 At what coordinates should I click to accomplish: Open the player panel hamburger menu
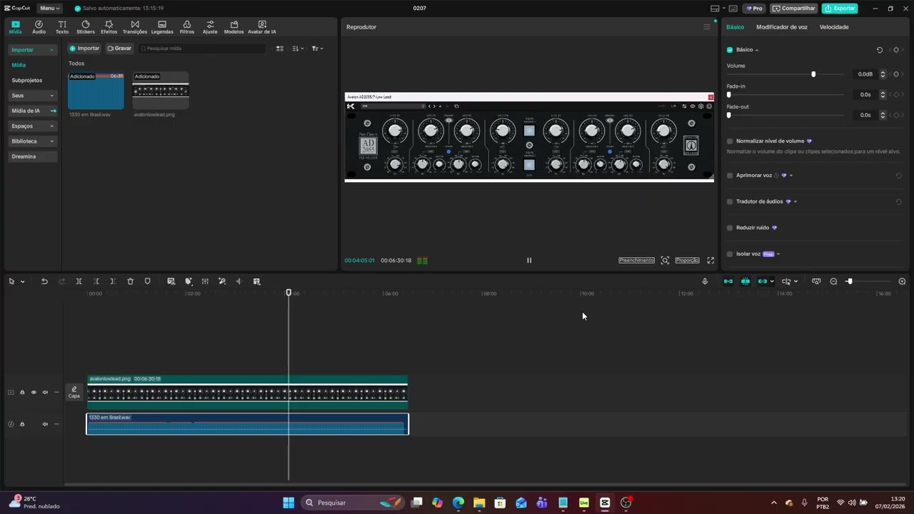click(707, 27)
